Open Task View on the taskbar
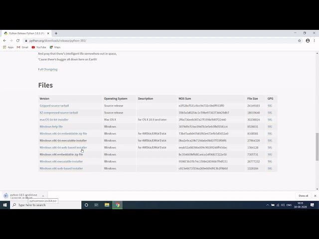 (x=96, y=205)
